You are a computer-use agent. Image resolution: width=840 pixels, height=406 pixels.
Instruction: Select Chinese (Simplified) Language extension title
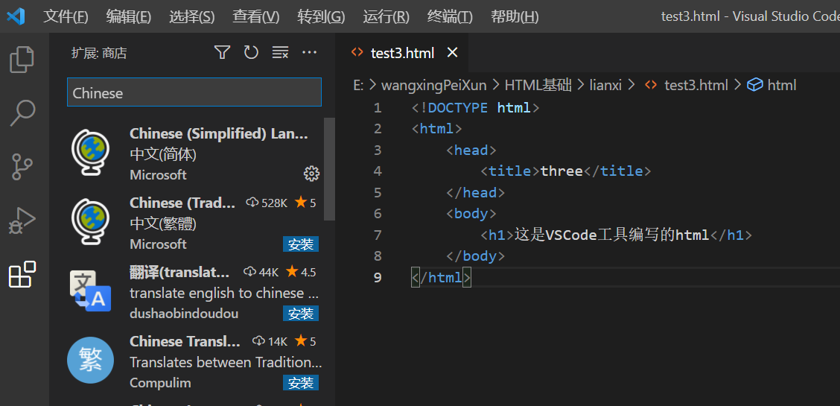click(x=219, y=134)
